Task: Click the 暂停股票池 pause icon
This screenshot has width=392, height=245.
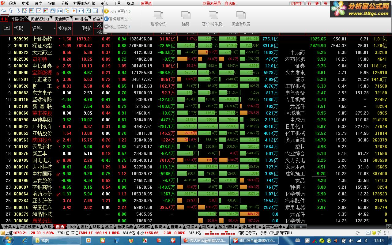Action: click(106, 19)
